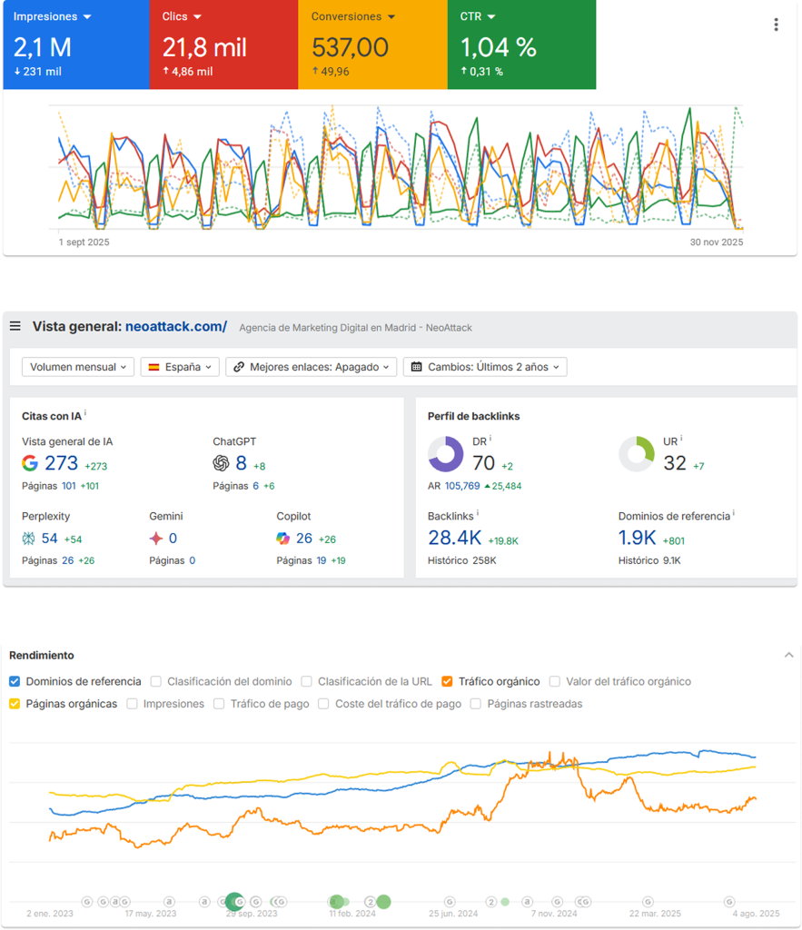Open the España country dropdown
This screenshot has width=802, height=930.
[x=180, y=367]
